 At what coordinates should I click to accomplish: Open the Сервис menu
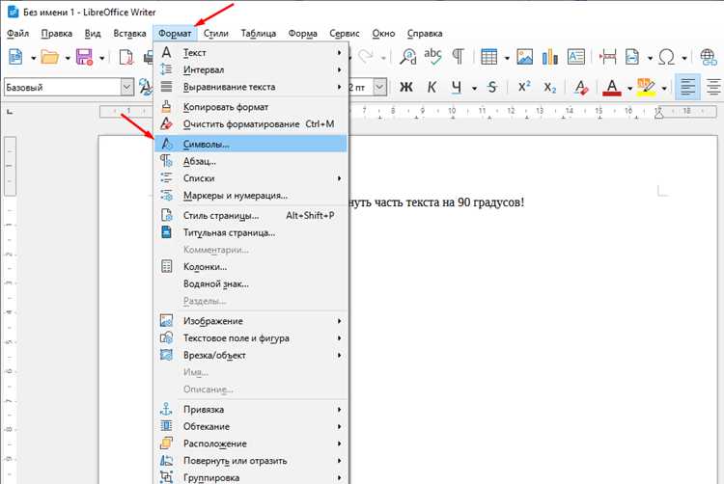click(345, 33)
